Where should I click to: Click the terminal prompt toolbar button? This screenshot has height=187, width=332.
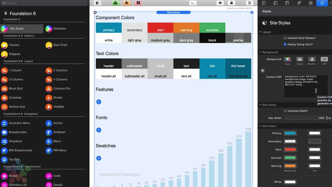coord(193,3)
